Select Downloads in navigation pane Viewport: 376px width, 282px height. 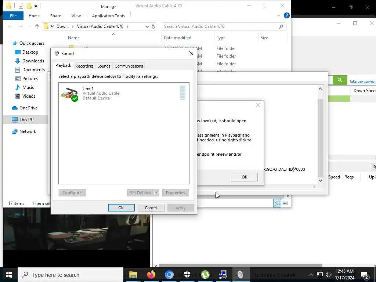click(x=29, y=61)
